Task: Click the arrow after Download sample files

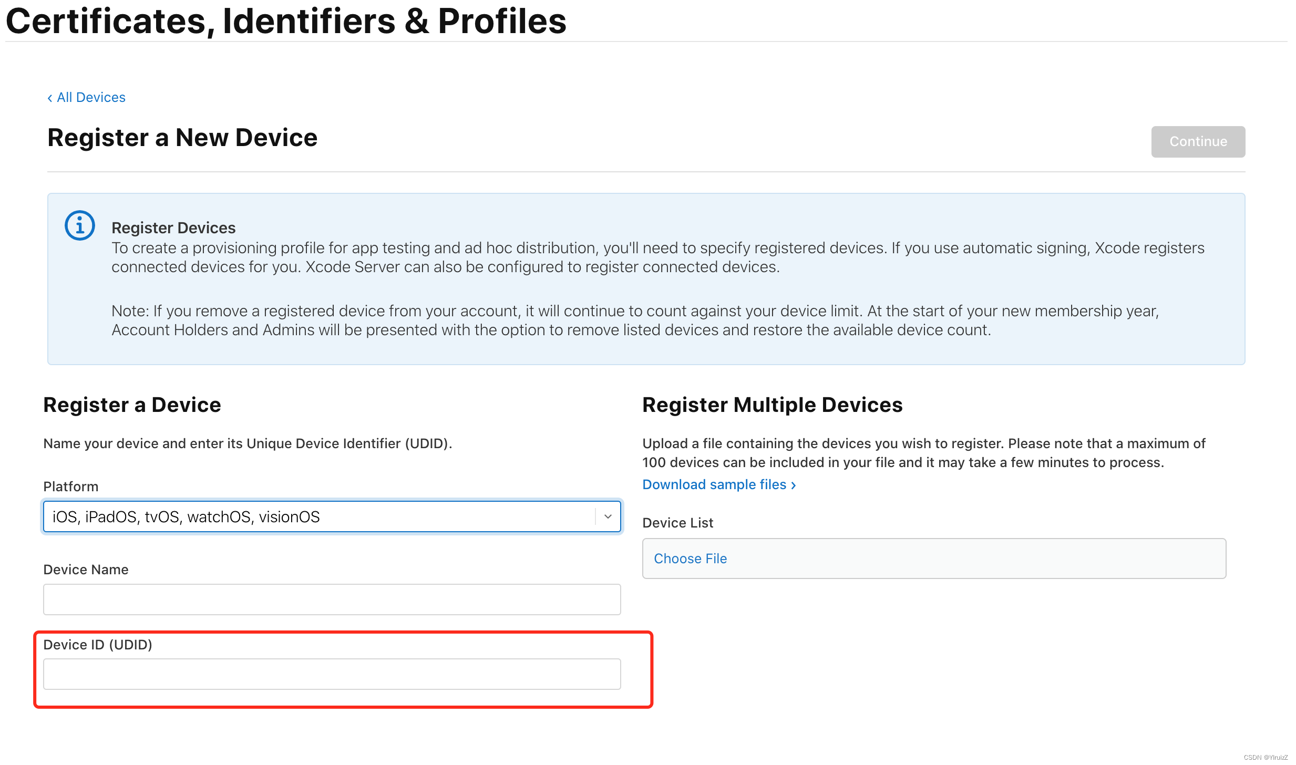Action: coord(794,485)
